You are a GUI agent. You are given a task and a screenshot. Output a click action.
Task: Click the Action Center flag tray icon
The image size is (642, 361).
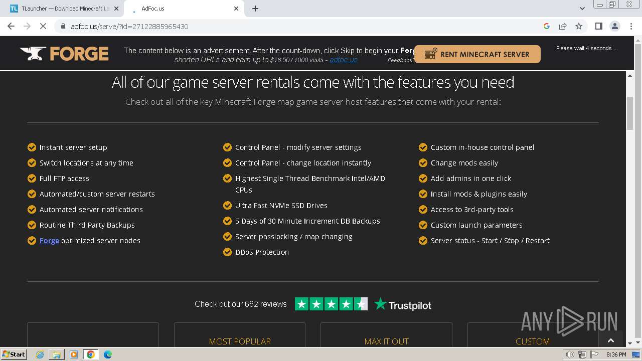click(x=594, y=354)
